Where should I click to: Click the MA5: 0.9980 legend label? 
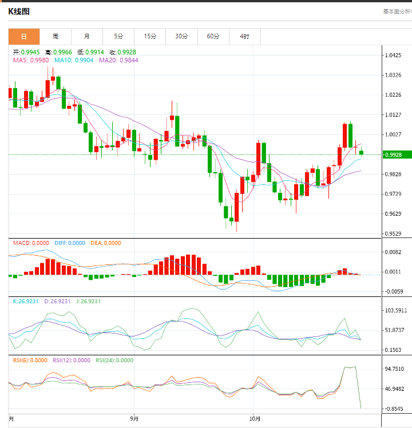tap(31, 60)
